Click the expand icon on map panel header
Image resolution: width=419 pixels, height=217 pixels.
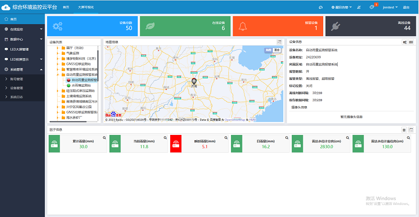click(x=280, y=42)
